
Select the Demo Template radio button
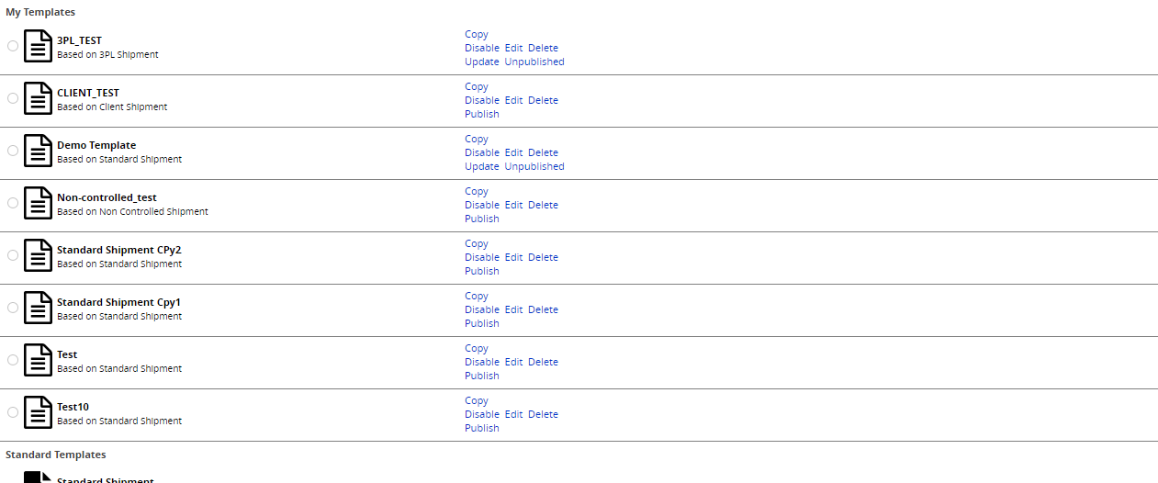[13, 151]
